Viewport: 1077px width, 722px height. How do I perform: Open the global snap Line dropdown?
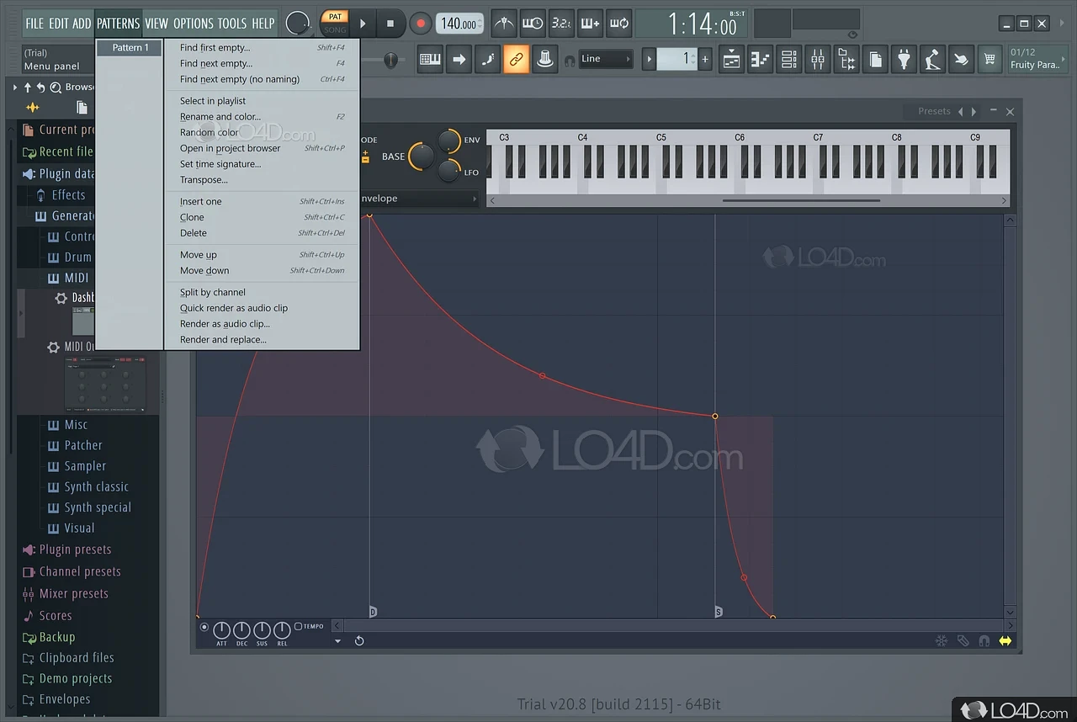(x=606, y=59)
